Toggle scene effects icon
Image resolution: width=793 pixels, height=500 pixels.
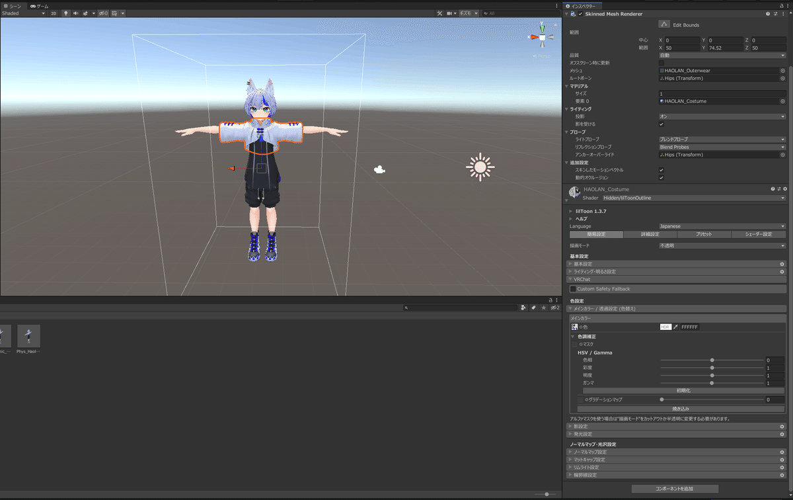coord(86,13)
